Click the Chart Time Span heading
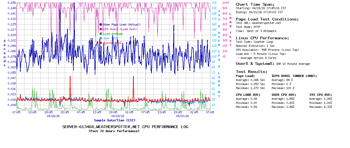Screen dimensions: 350x148 [255, 4]
